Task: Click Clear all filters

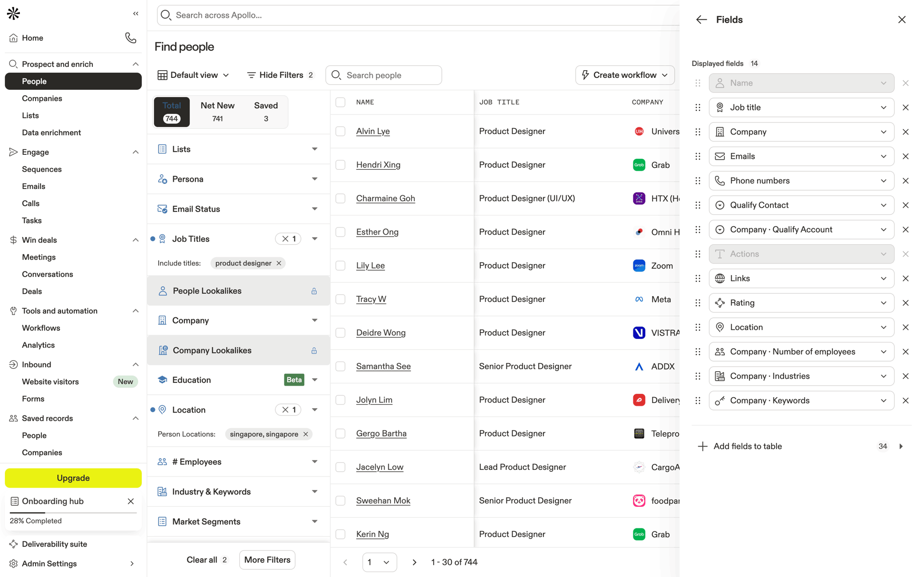Action: [202, 560]
